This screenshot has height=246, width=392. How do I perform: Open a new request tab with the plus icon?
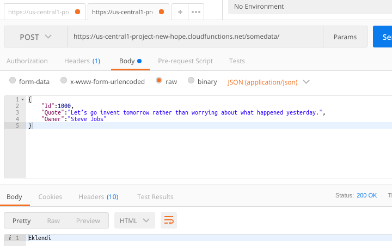pyautogui.click(x=180, y=11)
